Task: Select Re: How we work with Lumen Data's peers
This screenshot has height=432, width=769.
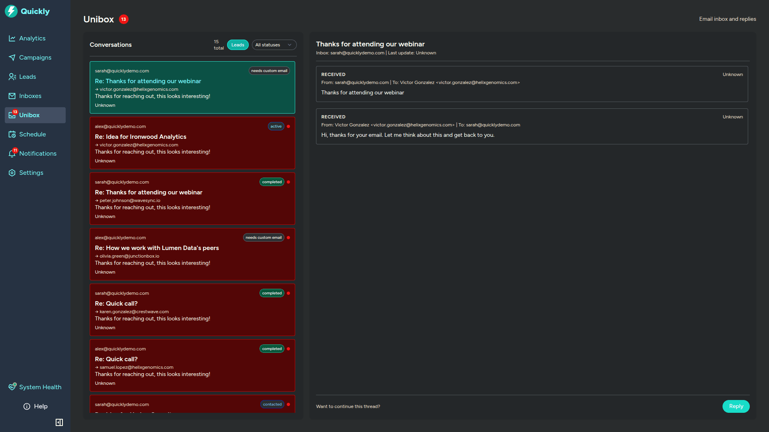Action: point(192,254)
